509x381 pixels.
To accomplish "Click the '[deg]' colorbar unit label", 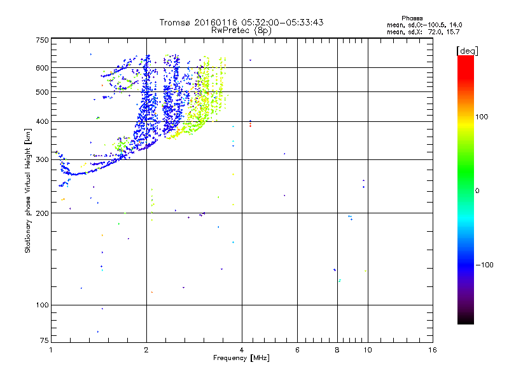I will coord(467,51).
